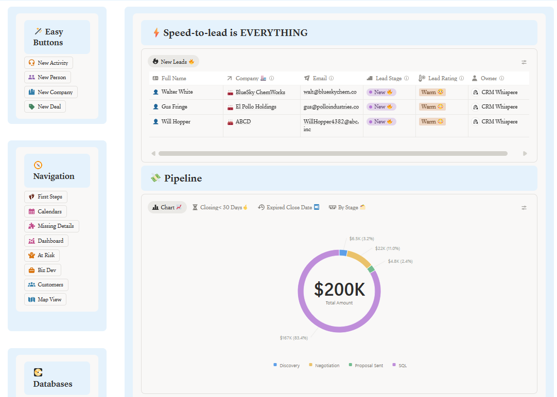Click info icon next to Company column
The image size is (557, 397).
pyautogui.click(x=271, y=79)
